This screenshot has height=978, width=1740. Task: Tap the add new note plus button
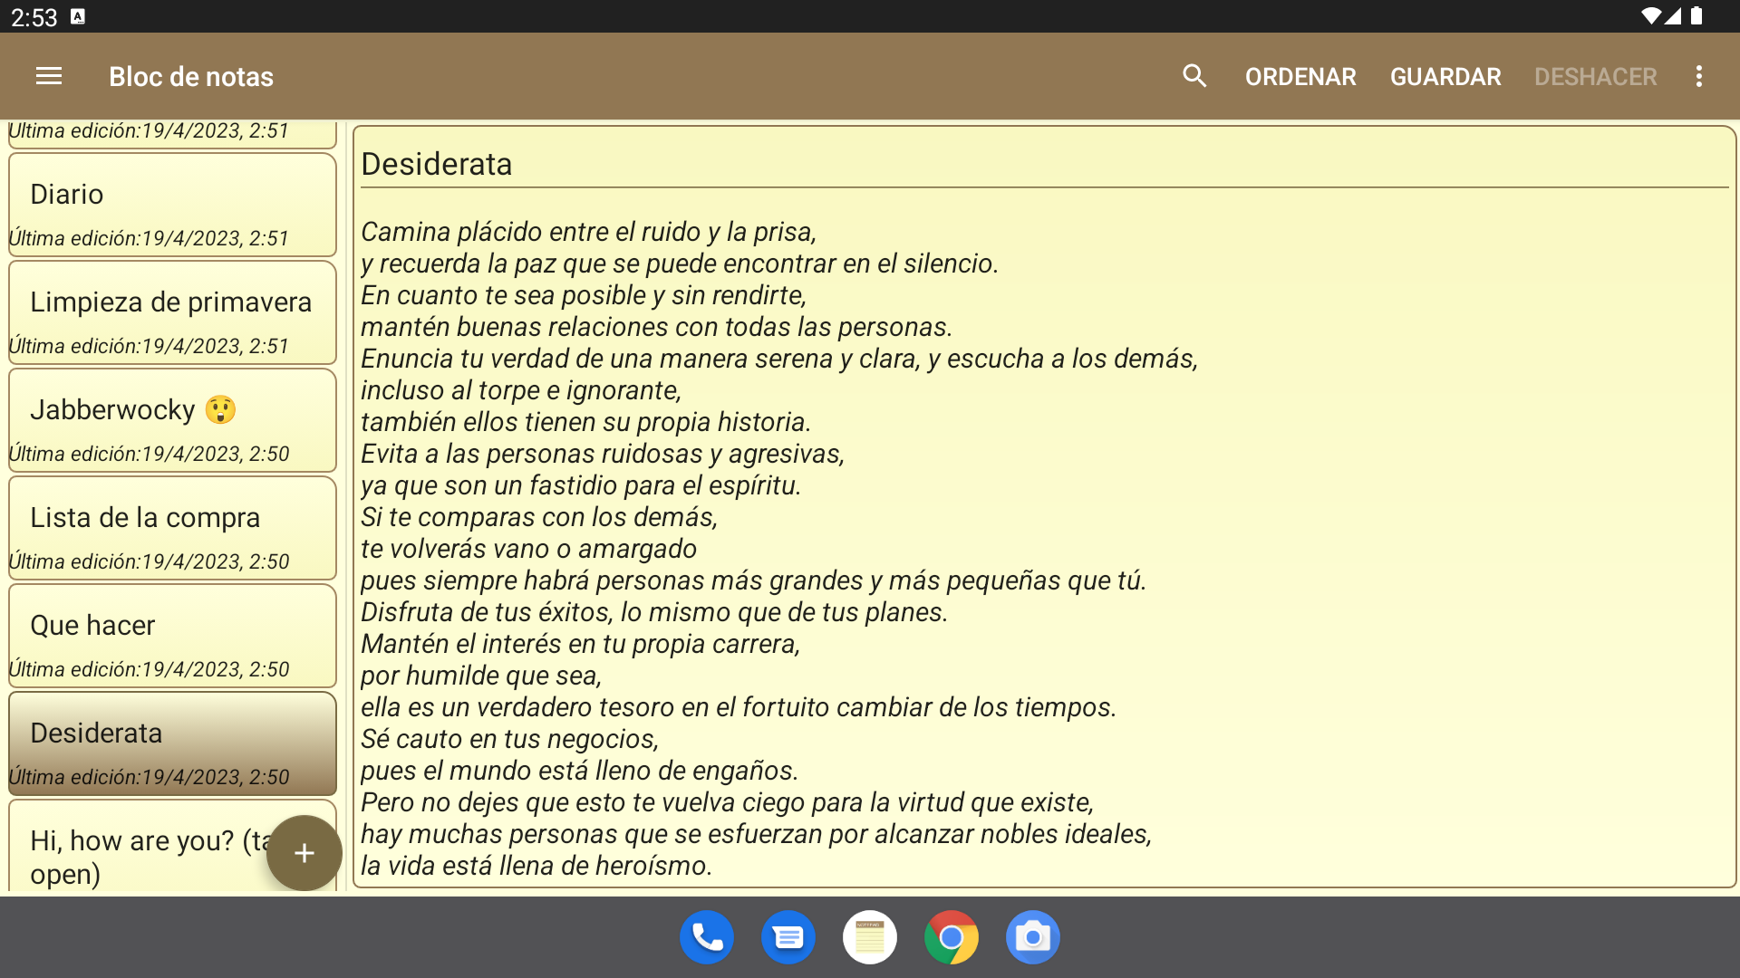(304, 853)
